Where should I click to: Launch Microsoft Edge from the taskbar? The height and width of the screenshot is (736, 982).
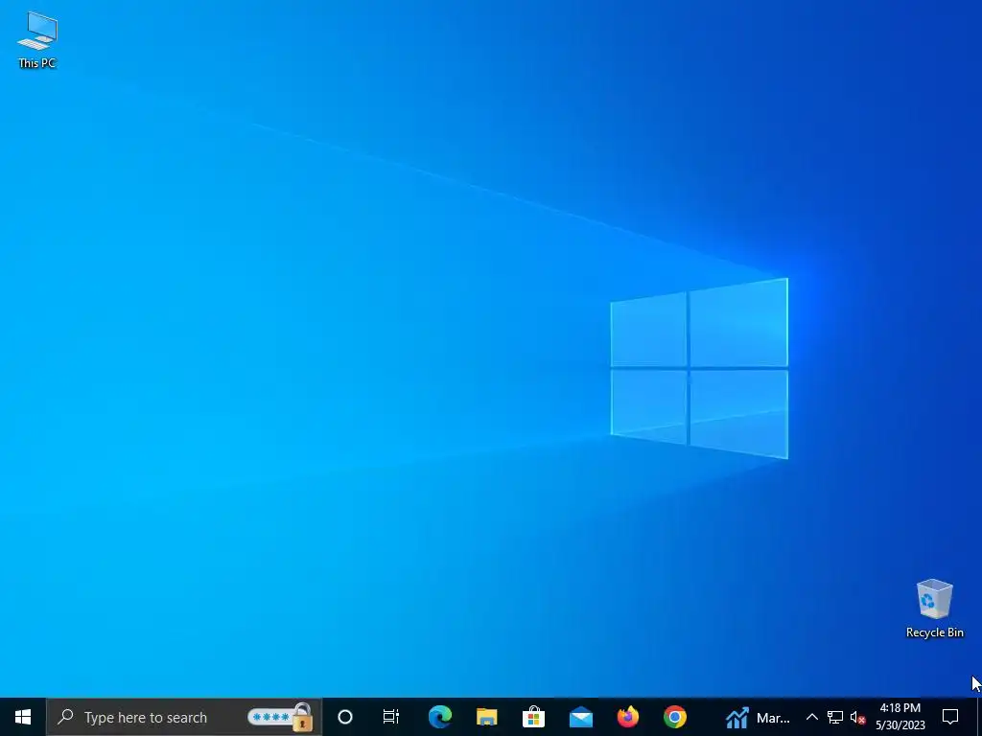click(439, 717)
